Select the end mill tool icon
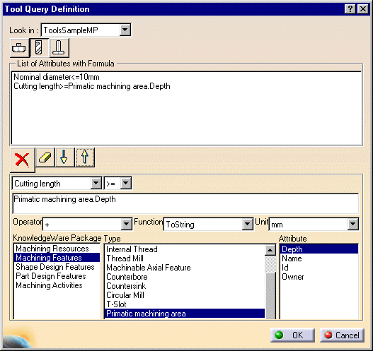The width and height of the screenshot is (373, 351). [39, 48]
